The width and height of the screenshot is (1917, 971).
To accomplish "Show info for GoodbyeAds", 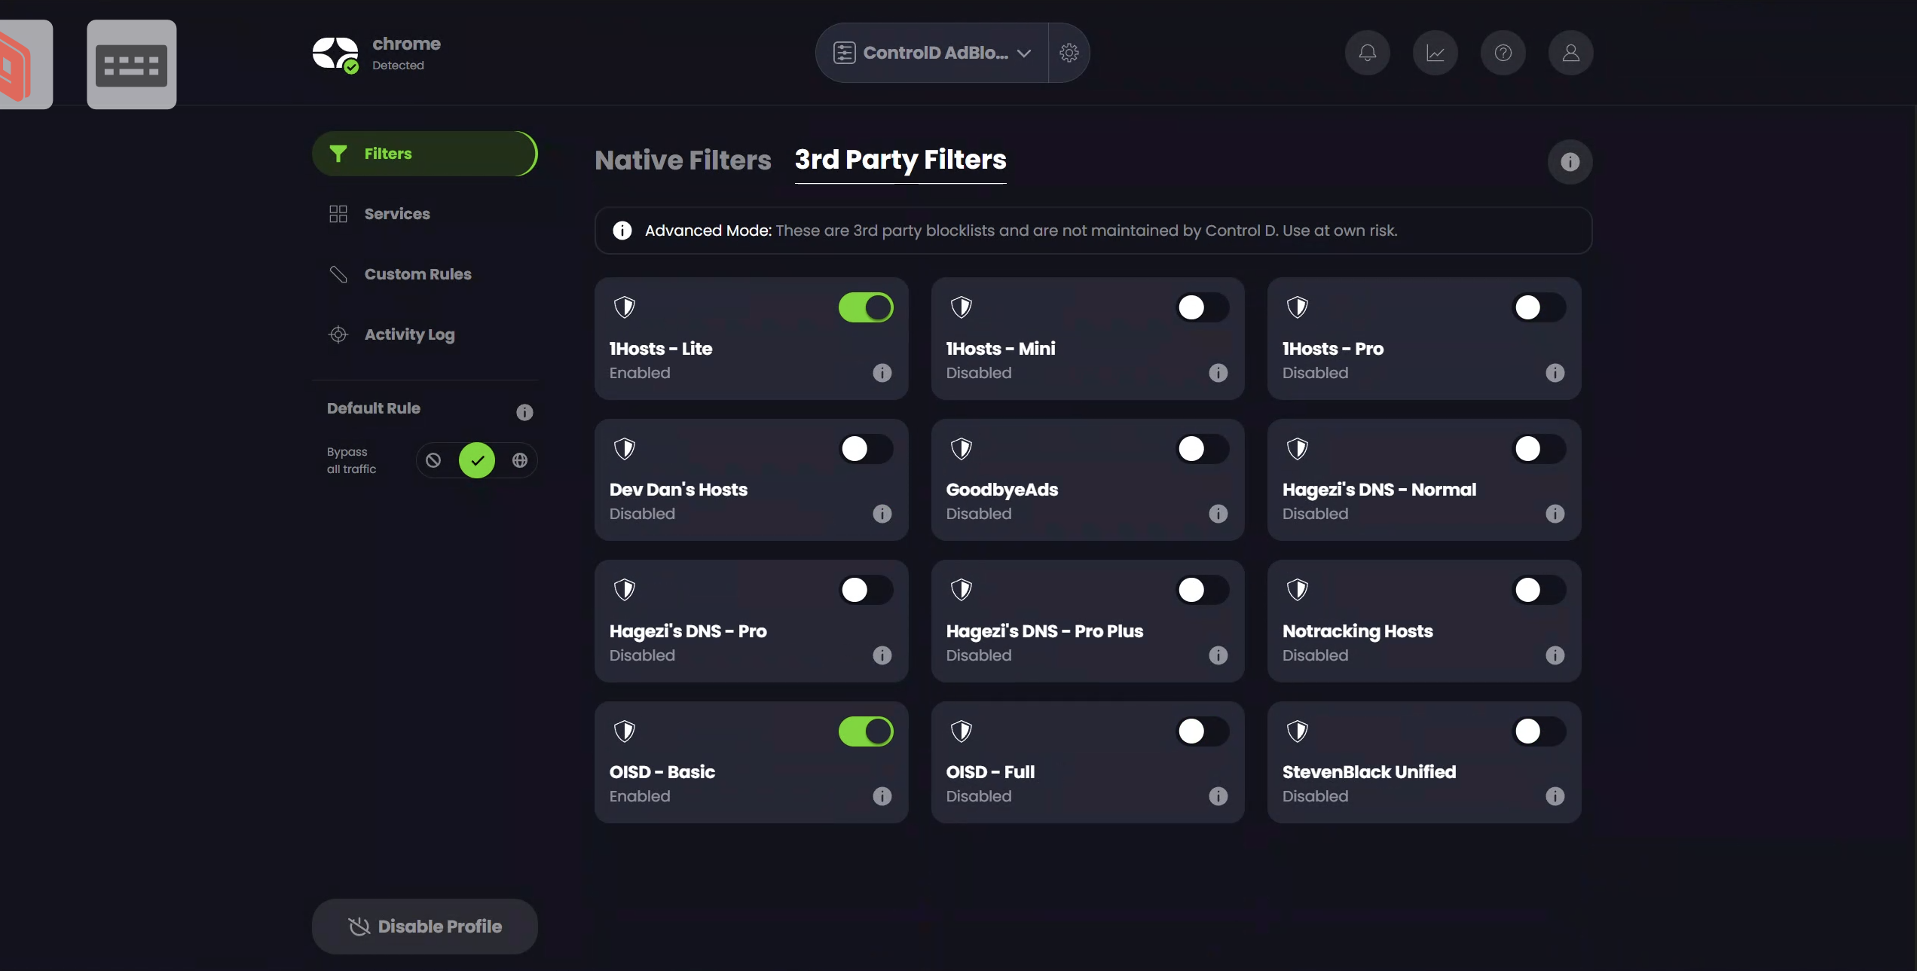I will click(1218, 514).
